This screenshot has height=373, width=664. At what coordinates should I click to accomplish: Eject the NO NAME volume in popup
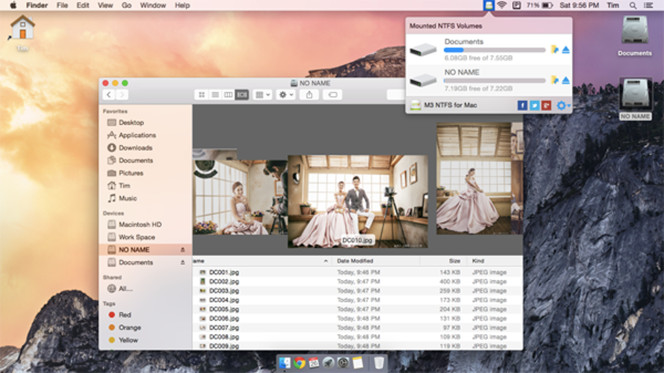566,81
